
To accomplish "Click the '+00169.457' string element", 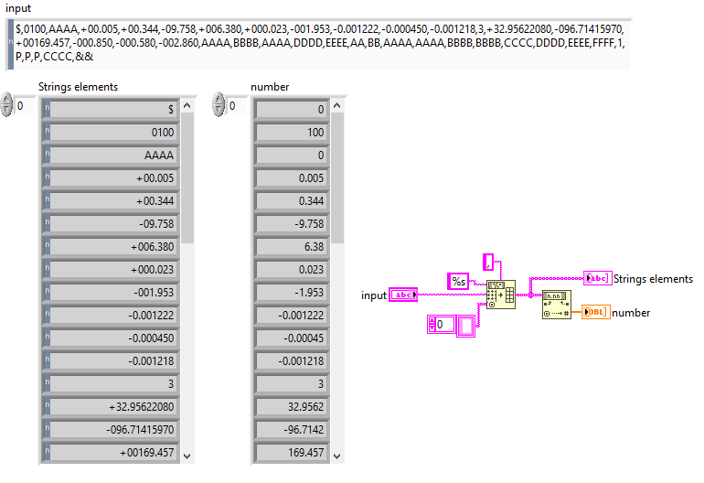I will pos(111,453).
